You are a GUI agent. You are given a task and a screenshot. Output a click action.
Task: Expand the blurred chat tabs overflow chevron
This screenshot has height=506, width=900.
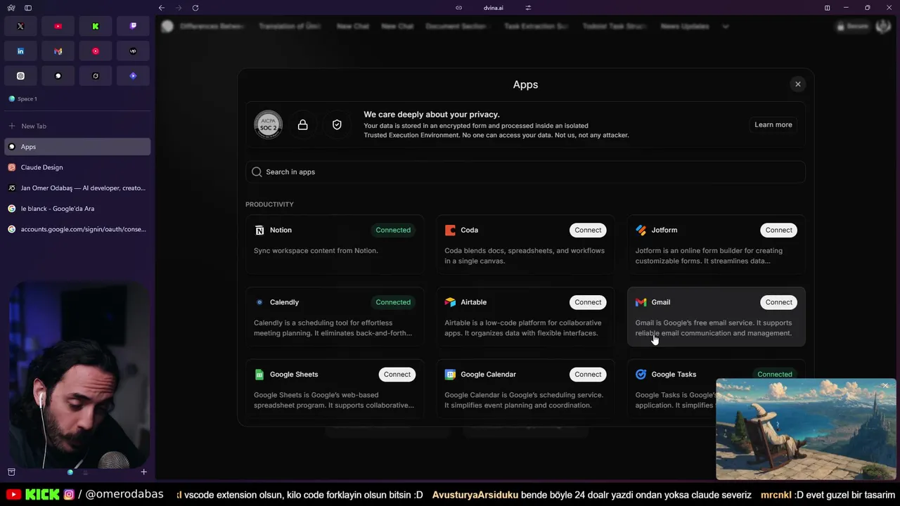point(726,27)
